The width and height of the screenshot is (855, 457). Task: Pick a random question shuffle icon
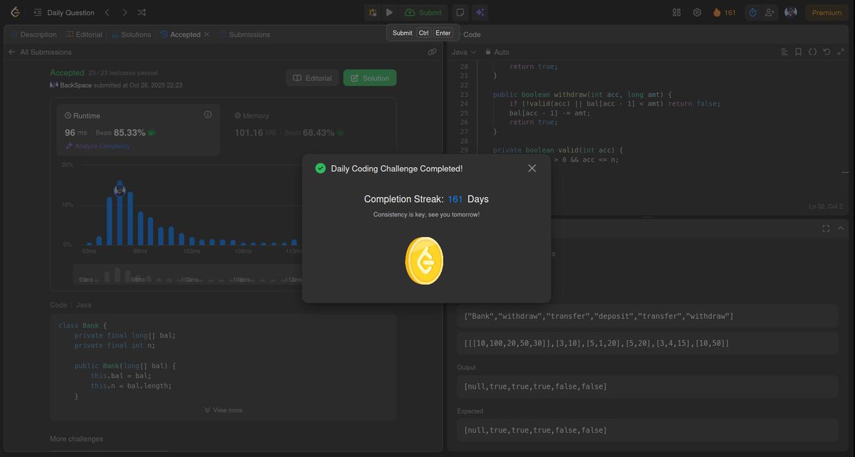point(142,12)
